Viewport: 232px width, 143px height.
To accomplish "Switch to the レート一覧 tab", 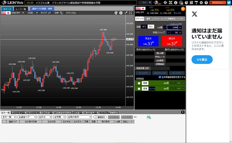I will click(21, 9).
